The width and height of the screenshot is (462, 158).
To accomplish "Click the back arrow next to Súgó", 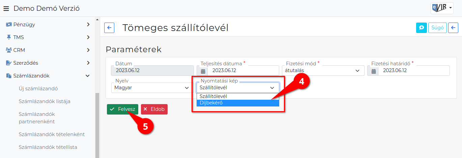I will tap(453, 28).
